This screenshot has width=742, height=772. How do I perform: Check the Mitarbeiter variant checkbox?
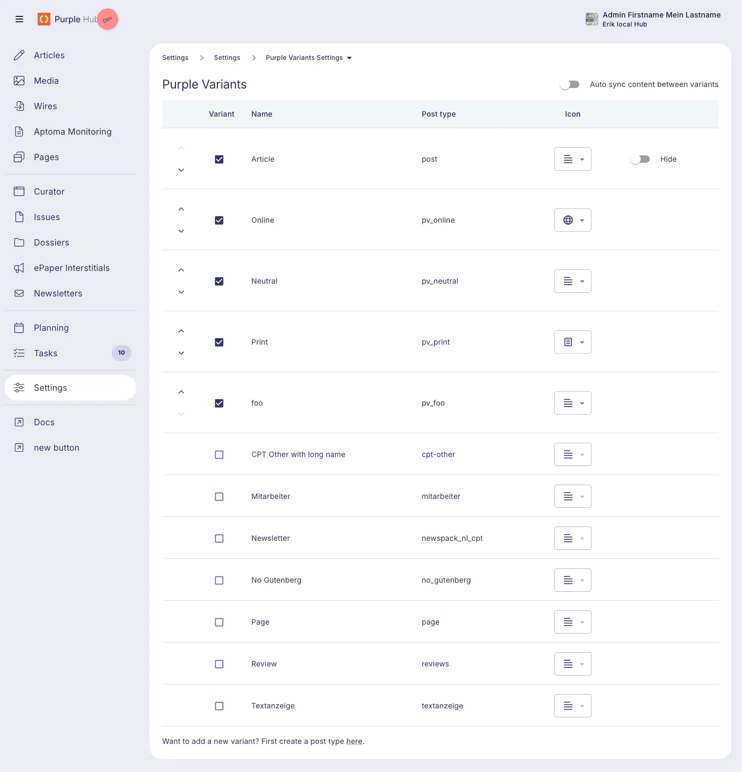point(219,496)
